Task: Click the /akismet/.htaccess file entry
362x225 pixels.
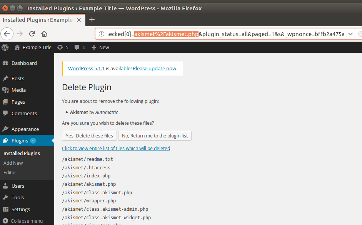Action: click(x=86, y=167)
